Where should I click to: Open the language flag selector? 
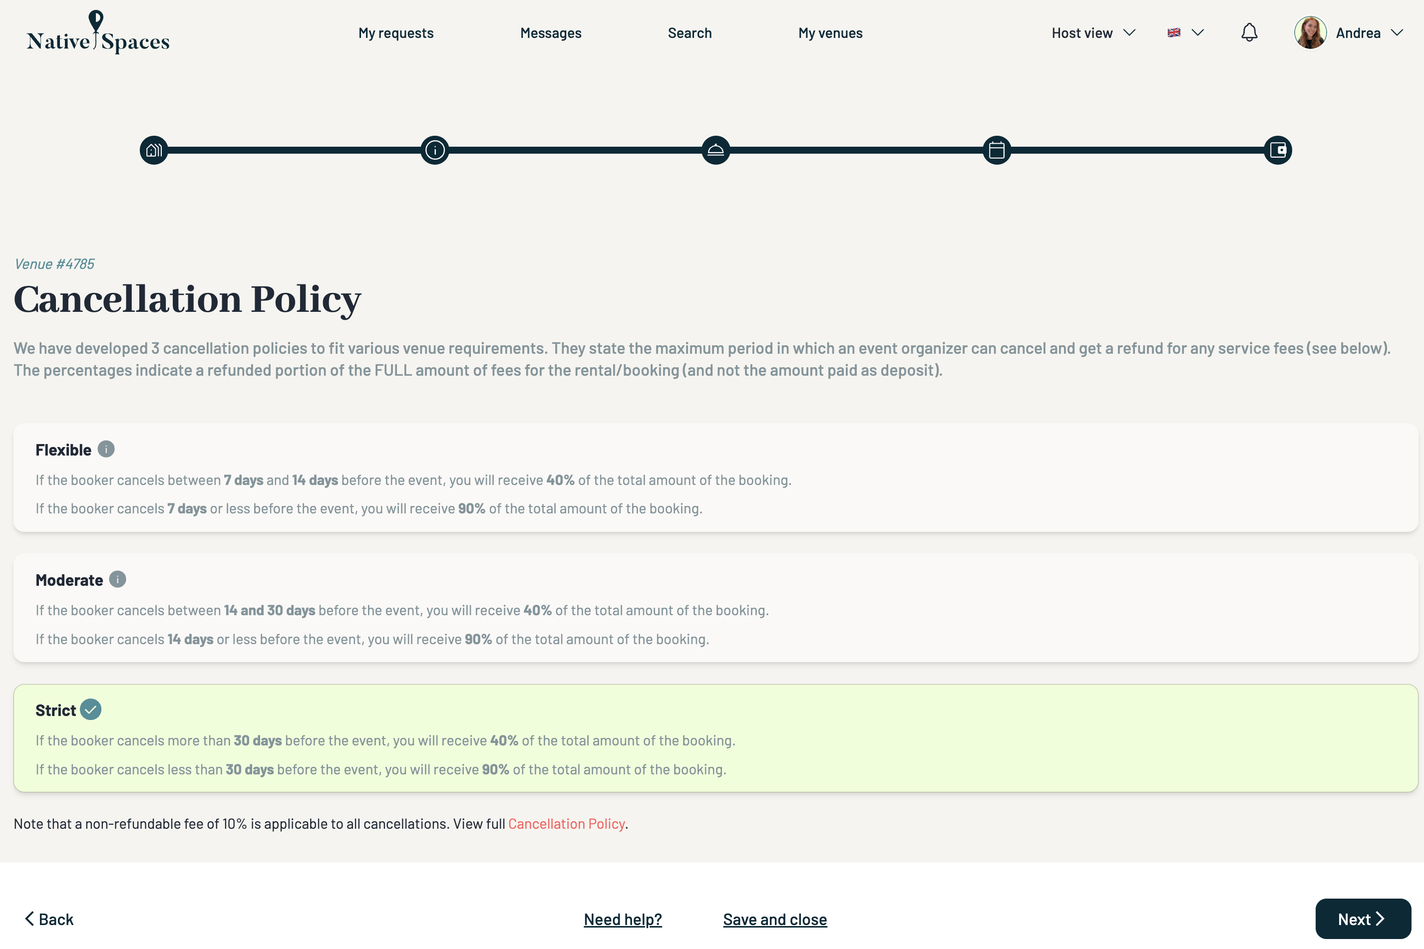(x=1185, y=33)
